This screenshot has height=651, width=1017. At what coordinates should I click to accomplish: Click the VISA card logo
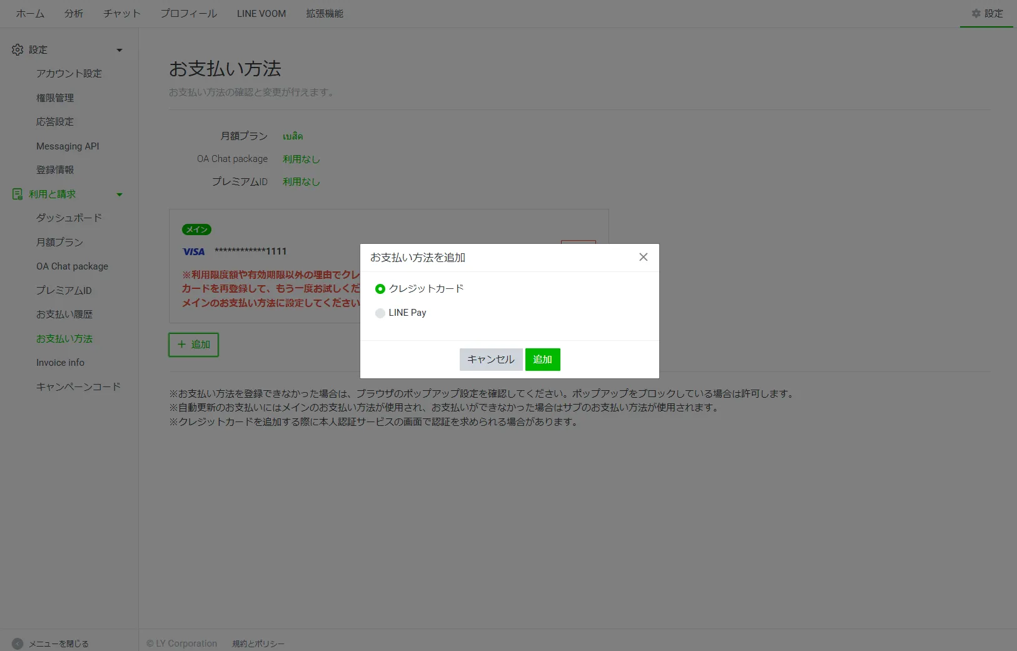click(x=194, y=251)
